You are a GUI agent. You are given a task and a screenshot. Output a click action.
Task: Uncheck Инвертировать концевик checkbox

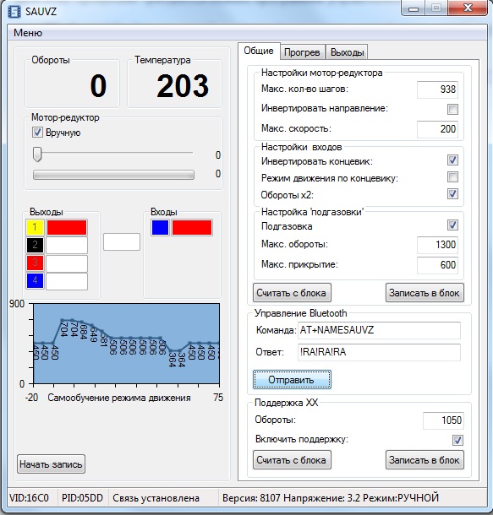point(452,160)
